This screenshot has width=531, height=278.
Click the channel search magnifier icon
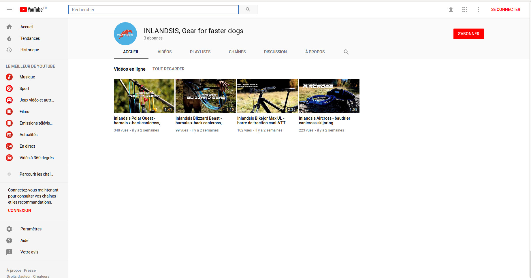pos(346,52)
